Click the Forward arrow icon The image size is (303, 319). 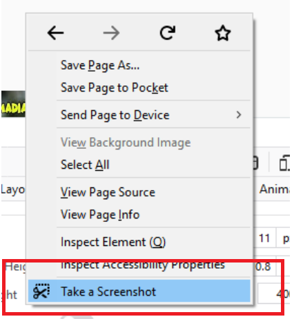point(111,33)
